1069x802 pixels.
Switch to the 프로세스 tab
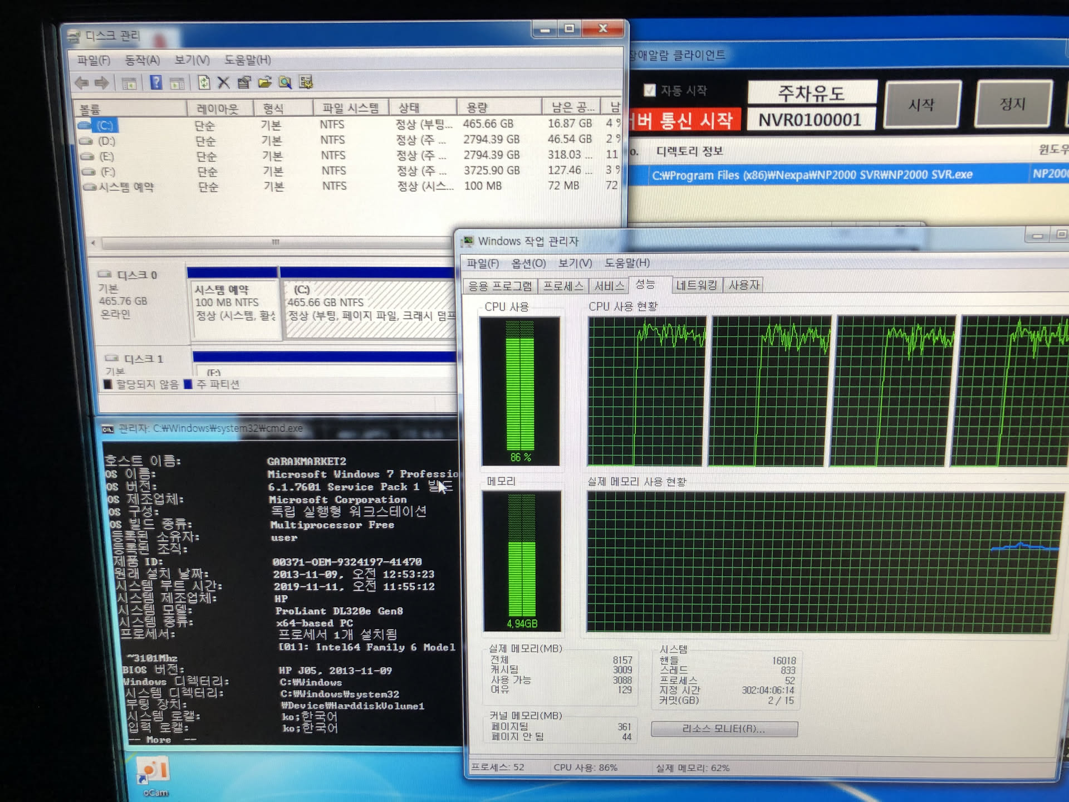coord(563,286)
